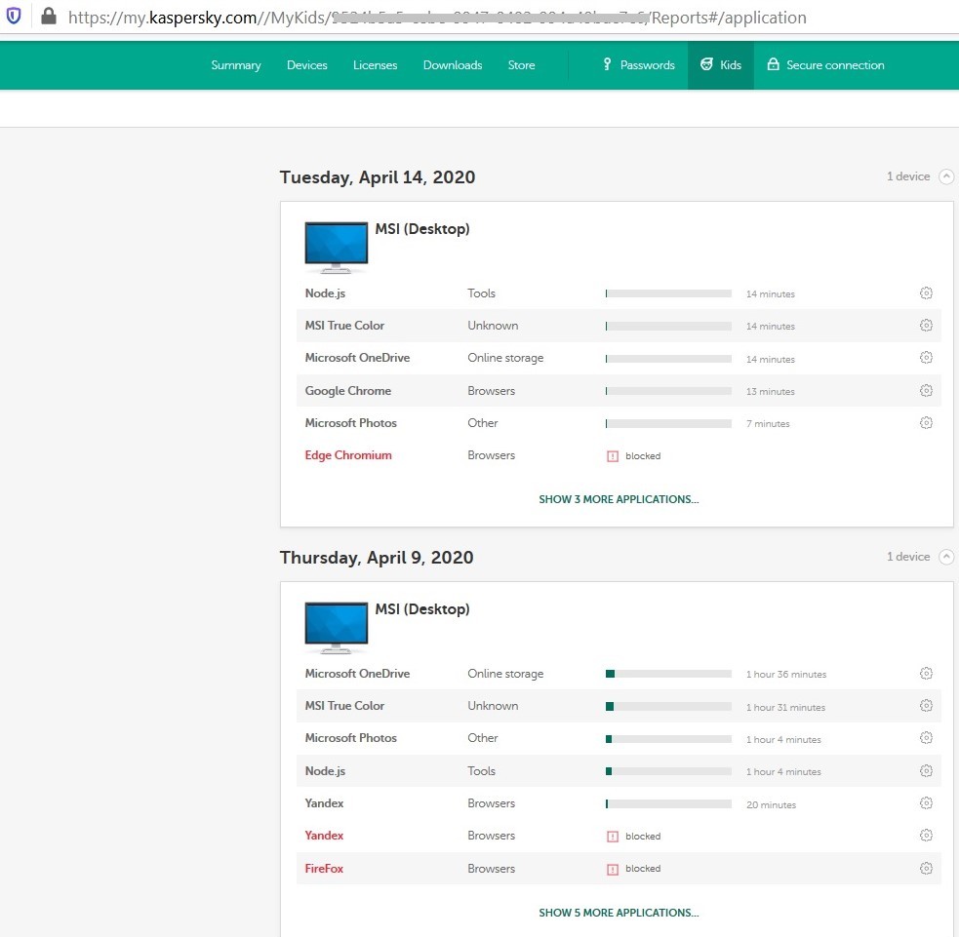Click MSI desktop monitor image under April 14
This screenshot has height=937, width=959.
click(x=336, y=246)
